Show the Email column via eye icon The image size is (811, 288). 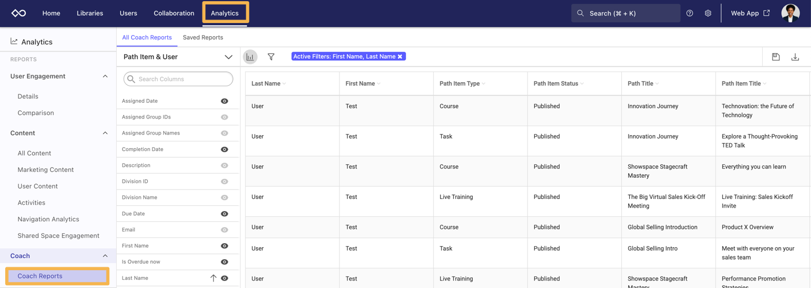tap(224, 230)
